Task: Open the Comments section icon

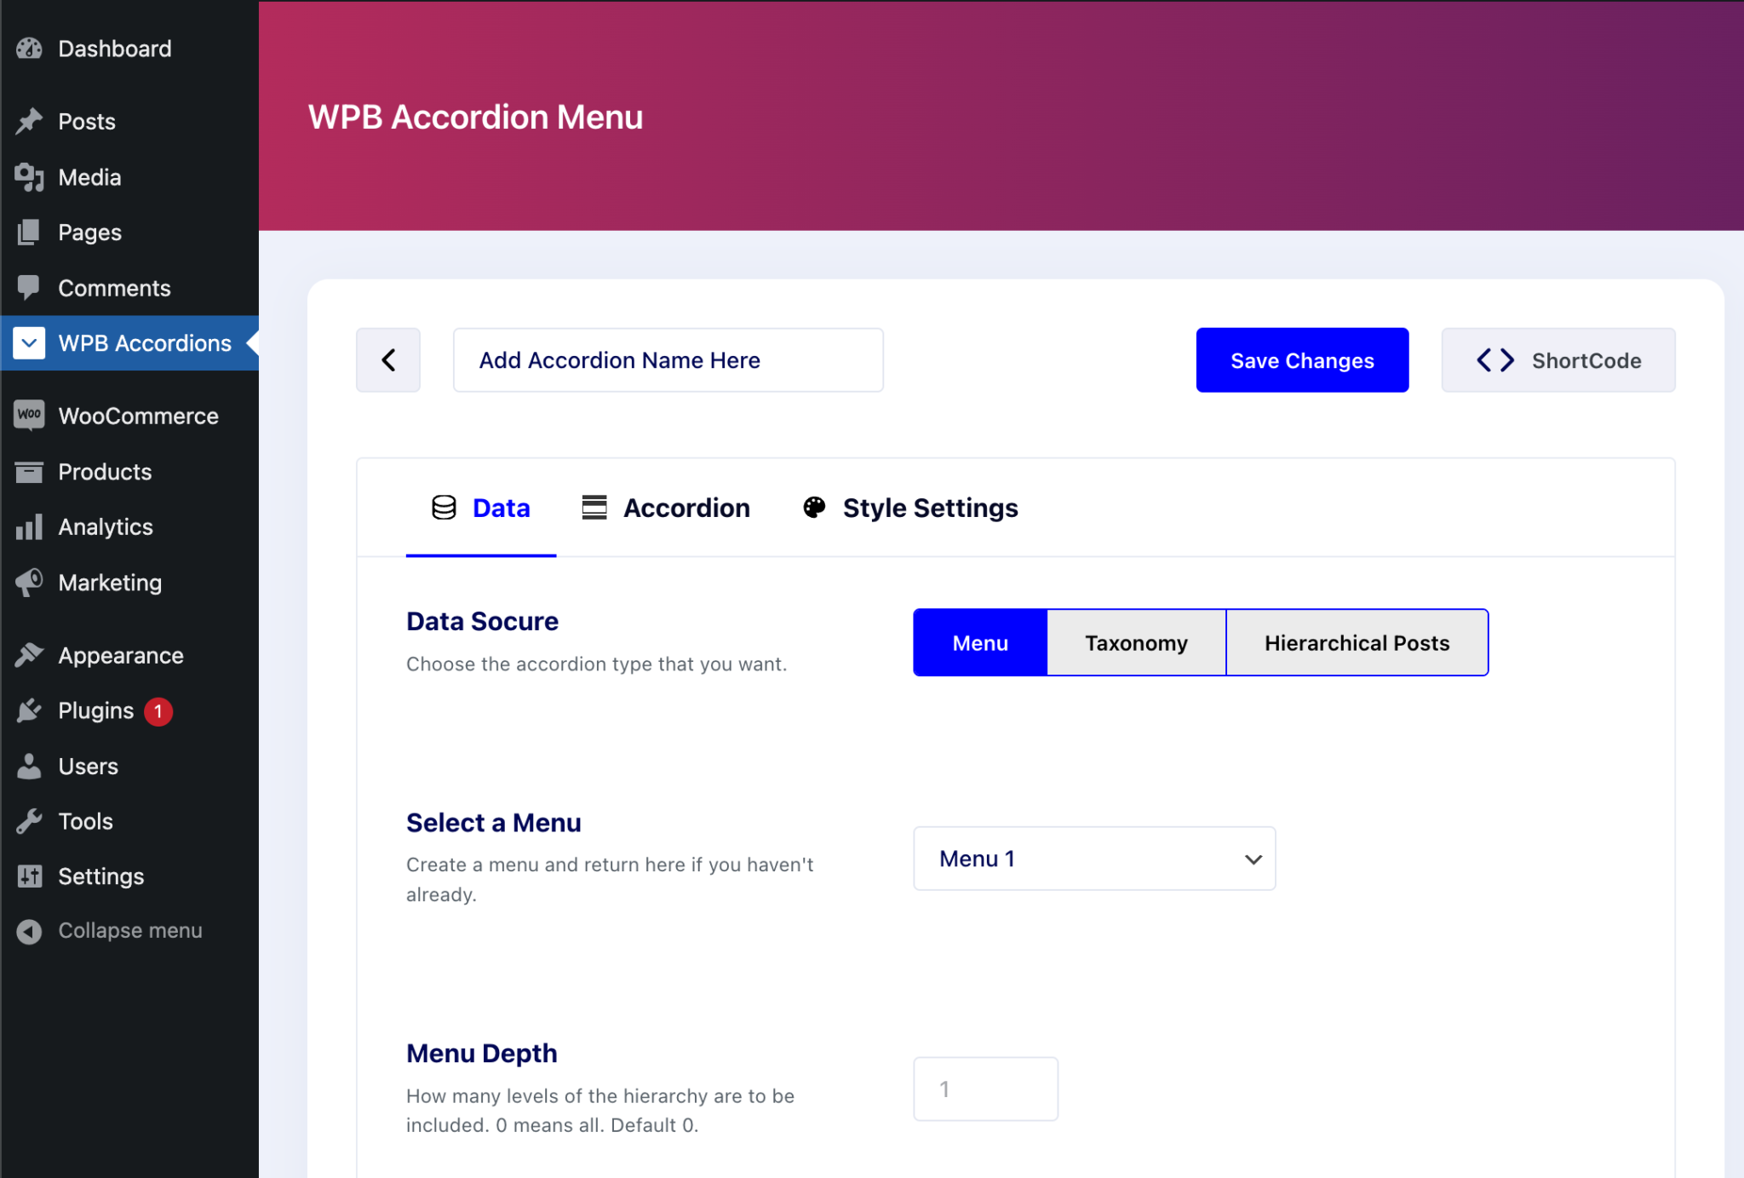Action: click(x=30, y=288)
